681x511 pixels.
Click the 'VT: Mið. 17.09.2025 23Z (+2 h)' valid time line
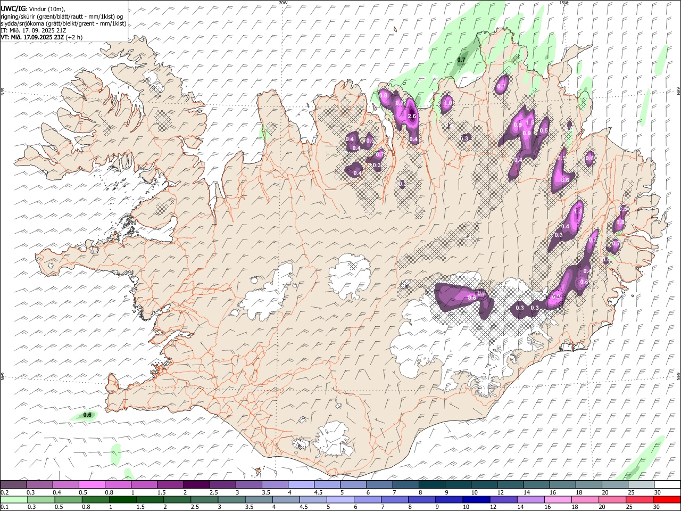point(41,37)
